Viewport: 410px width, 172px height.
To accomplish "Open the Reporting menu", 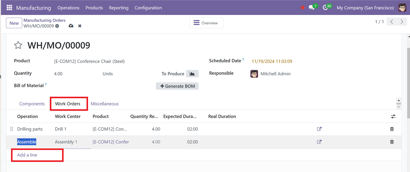I will (x=119, y=8).
